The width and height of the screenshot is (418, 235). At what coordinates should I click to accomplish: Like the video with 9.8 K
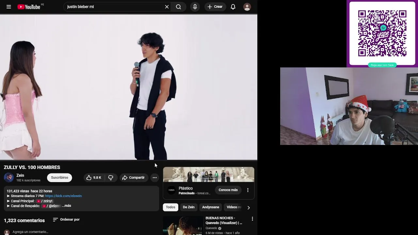pyautogui.click(x=94, y=178)
